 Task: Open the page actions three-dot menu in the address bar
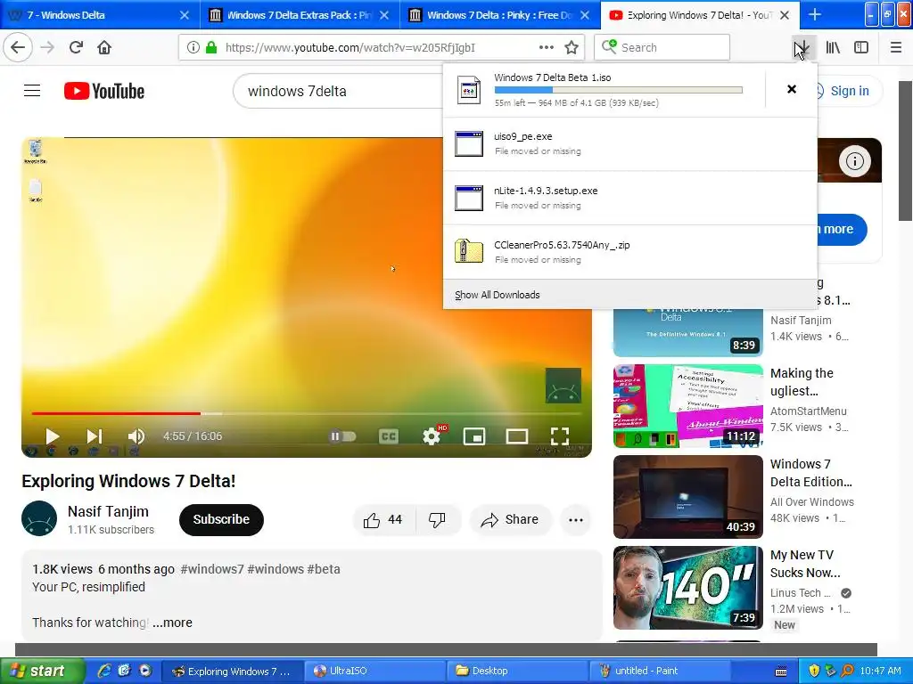point(547,47)
